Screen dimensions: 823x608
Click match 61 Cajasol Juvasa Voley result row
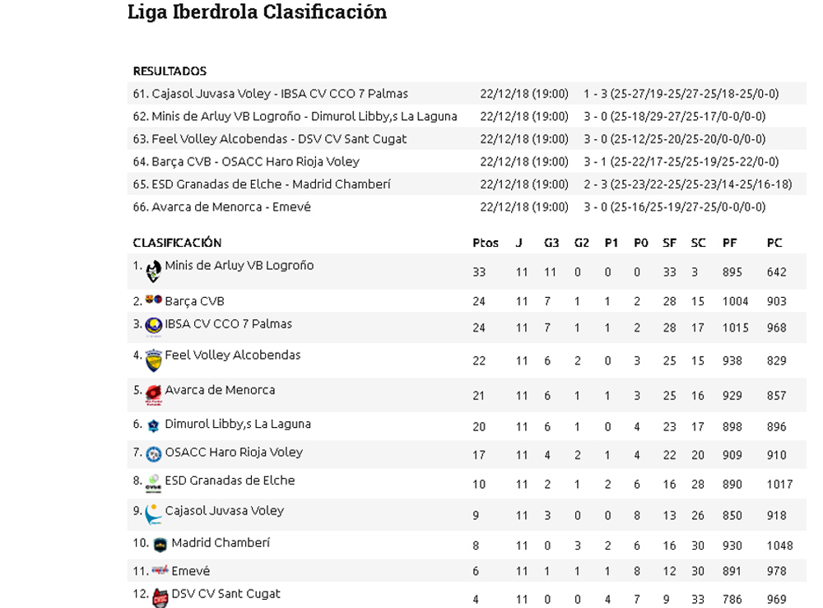pyautogui.click(x=271, y=94)
